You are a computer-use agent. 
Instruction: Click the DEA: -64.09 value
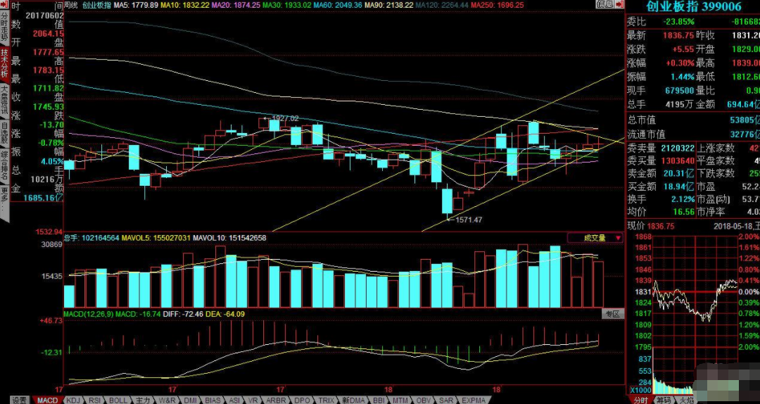pyautogui.click(x=225, y=315)
